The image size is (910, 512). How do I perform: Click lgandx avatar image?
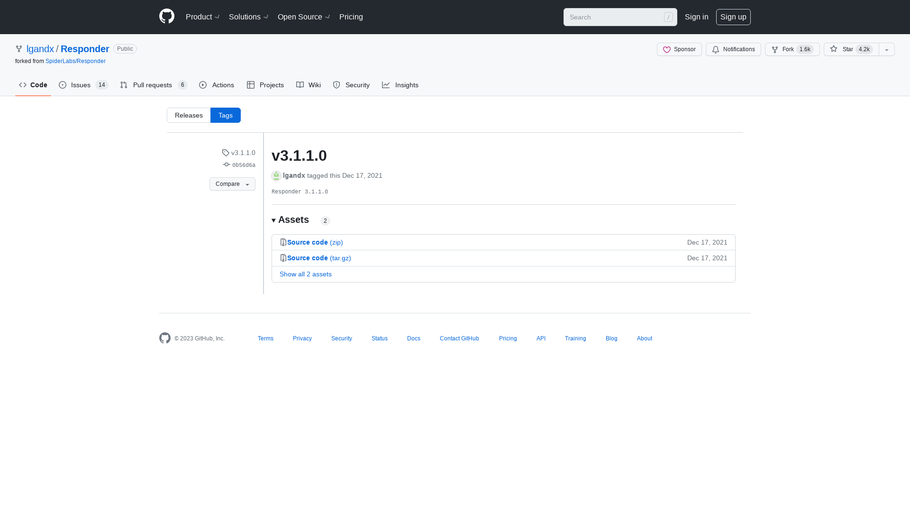pyautogui.click(x=276, y=176)
